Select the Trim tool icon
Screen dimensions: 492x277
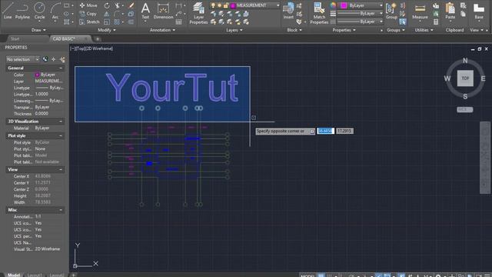pyautogui.click(x=118, y=5)
